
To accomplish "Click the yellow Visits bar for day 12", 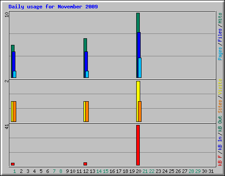I will coord(84,111).
